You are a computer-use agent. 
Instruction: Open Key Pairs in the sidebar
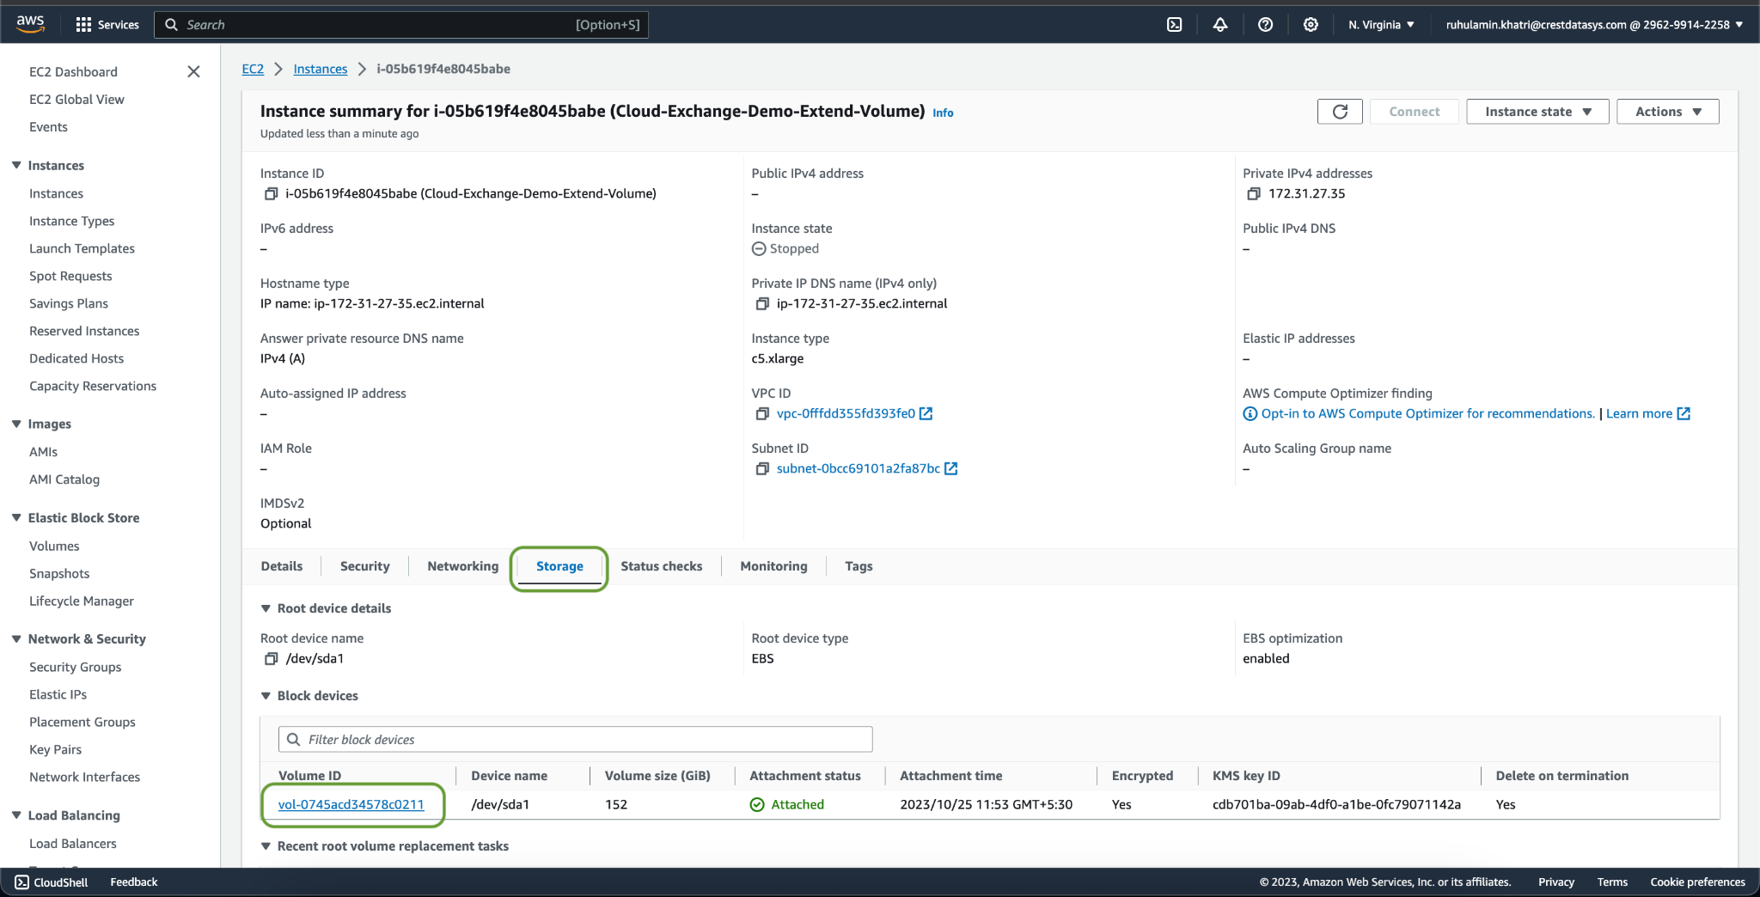55,750
